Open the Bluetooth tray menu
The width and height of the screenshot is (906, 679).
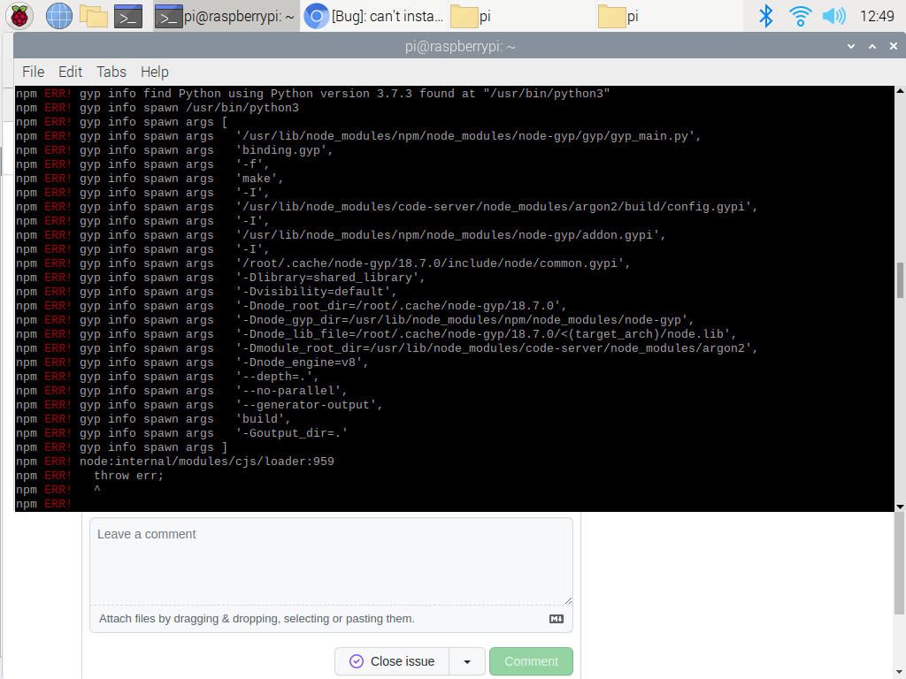(765, 16)
